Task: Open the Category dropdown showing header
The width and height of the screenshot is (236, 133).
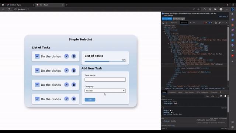Action: click(105, 91)
